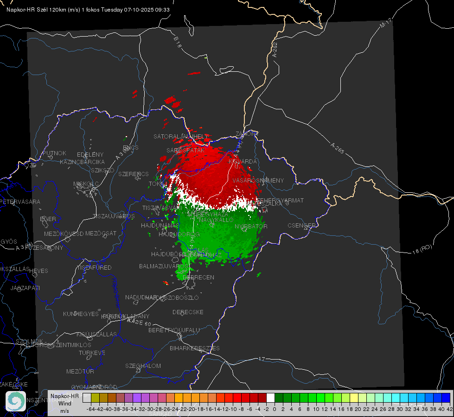Image resolution: width=454 pixels, height=417 pixels.
Task: Click the VASAROSNAMENY label
Action: [258, 180]
